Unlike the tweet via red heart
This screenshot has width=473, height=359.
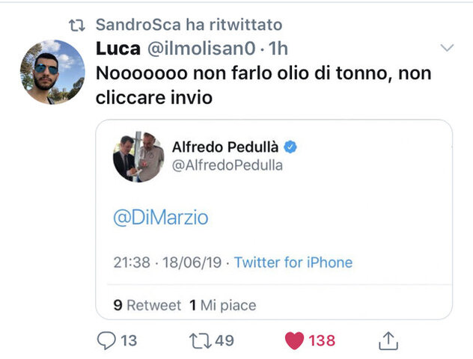[x=296, y=340]
